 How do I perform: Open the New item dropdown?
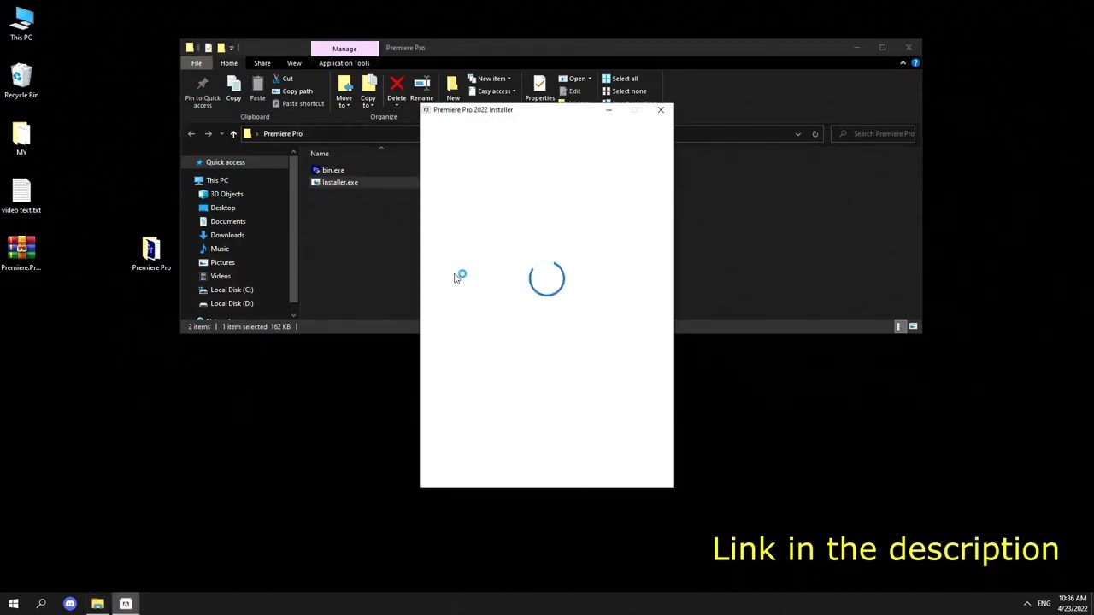(490, 79)
